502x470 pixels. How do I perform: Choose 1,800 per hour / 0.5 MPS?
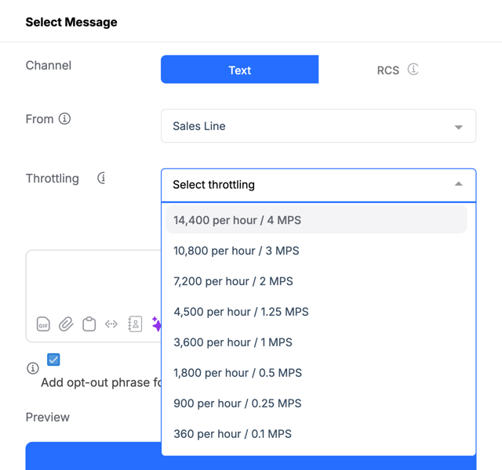click(x=316, y=373)
